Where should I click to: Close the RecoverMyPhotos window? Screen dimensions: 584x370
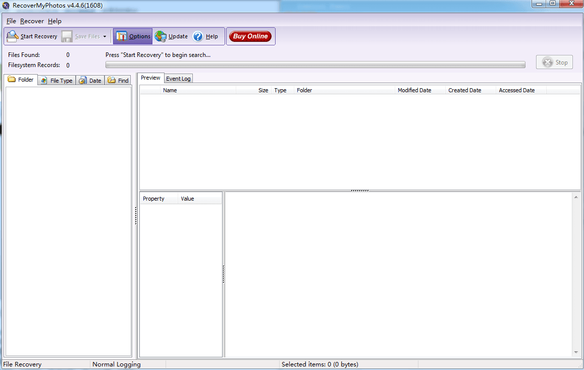pos(572,4)
